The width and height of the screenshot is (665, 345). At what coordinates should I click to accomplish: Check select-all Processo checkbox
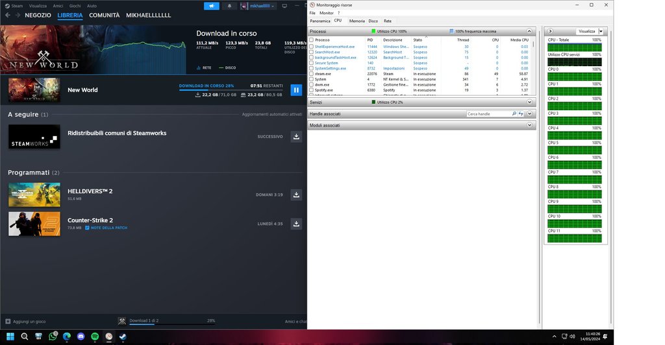(x=311, y=40)
